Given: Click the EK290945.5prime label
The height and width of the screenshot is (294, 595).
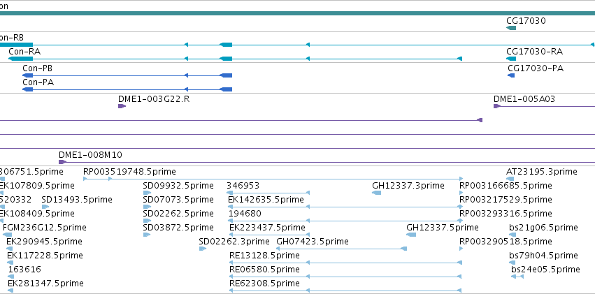Looking at the screenshot, I should point(44,242).
